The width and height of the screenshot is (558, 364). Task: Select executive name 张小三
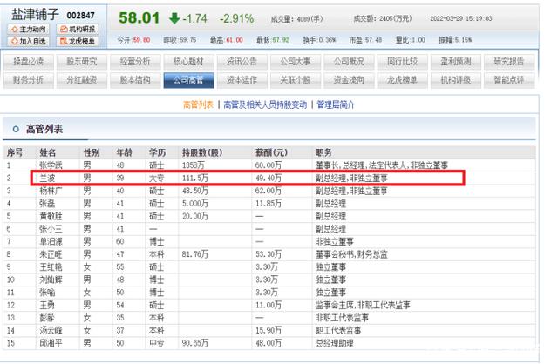pyautogui.click(x=51, y=229)
